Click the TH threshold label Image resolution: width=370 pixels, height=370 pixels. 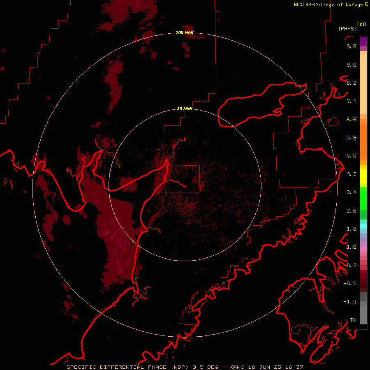point(353,320)
